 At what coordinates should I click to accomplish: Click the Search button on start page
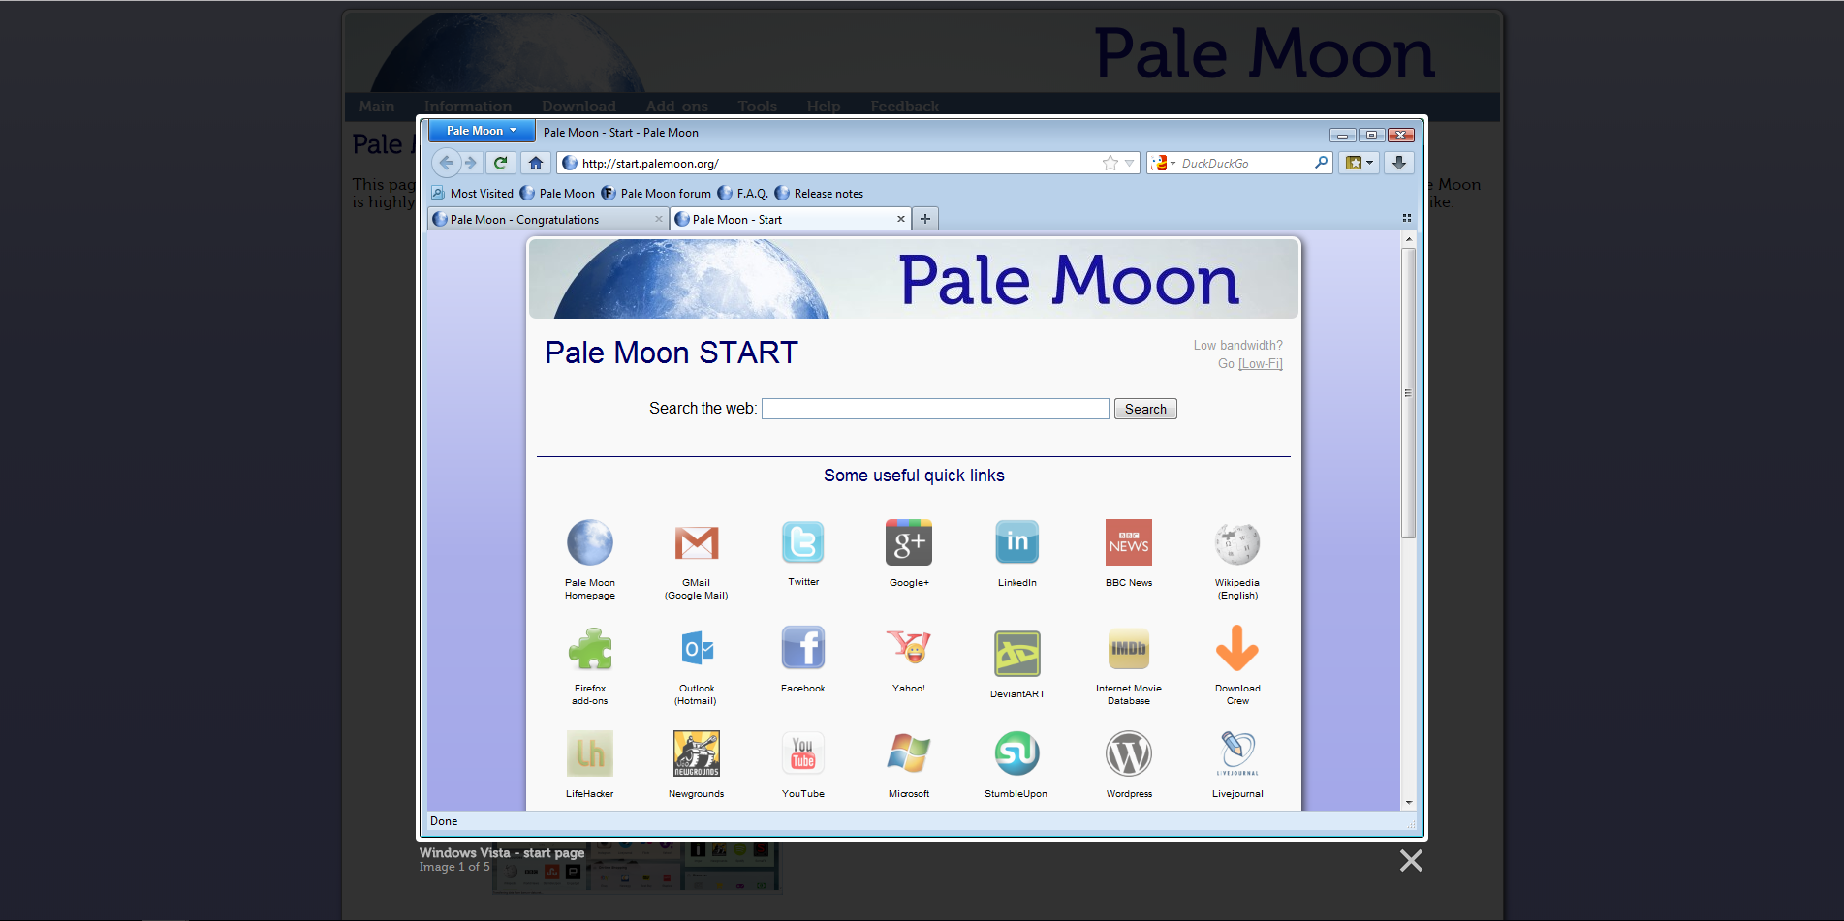pyautogui.click(x=1145, y=409)
